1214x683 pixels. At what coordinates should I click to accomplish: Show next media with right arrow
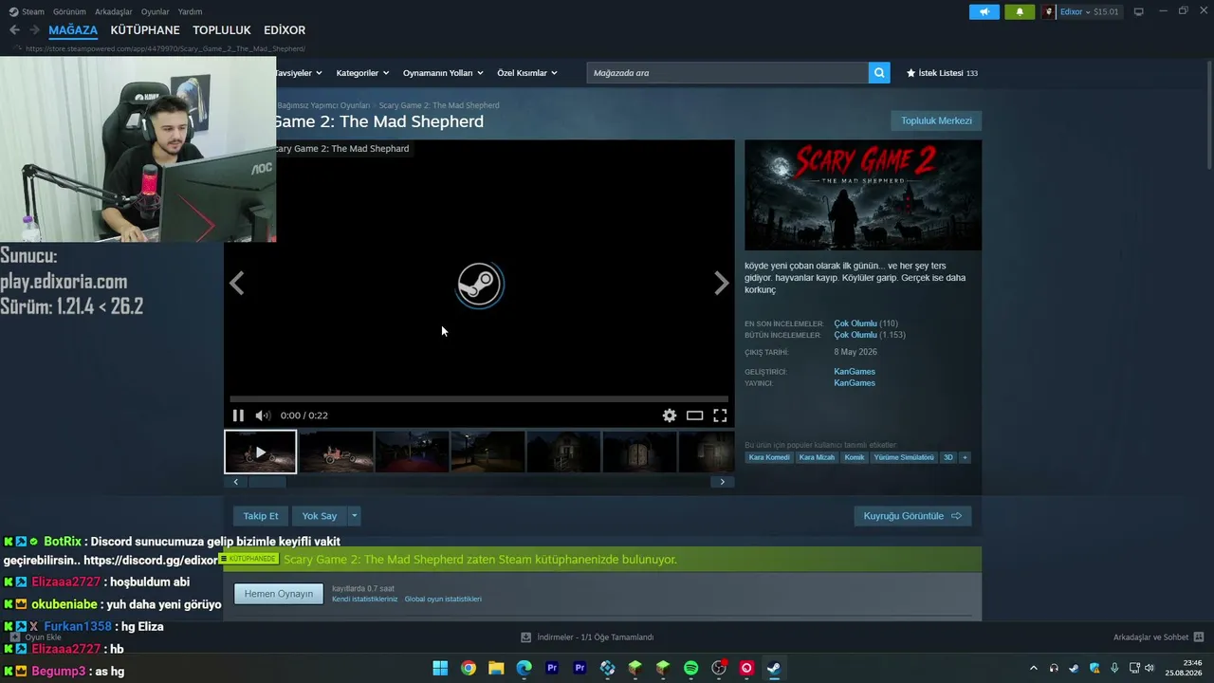pos(722,283)
